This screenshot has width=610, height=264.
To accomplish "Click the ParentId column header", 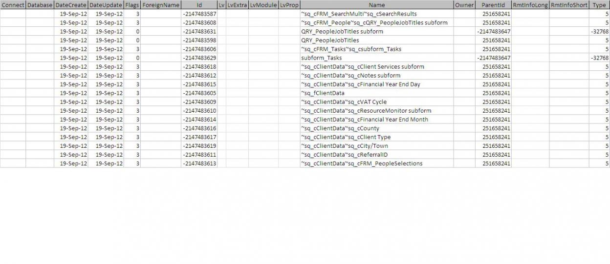I will (x=493, y=5).
